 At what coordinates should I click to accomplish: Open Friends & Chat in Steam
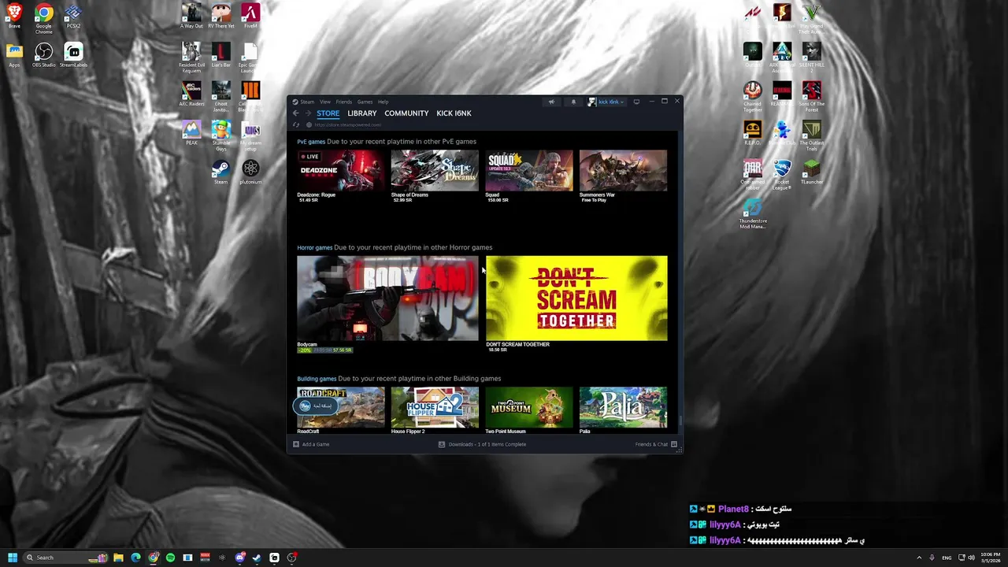pos(656,444)
